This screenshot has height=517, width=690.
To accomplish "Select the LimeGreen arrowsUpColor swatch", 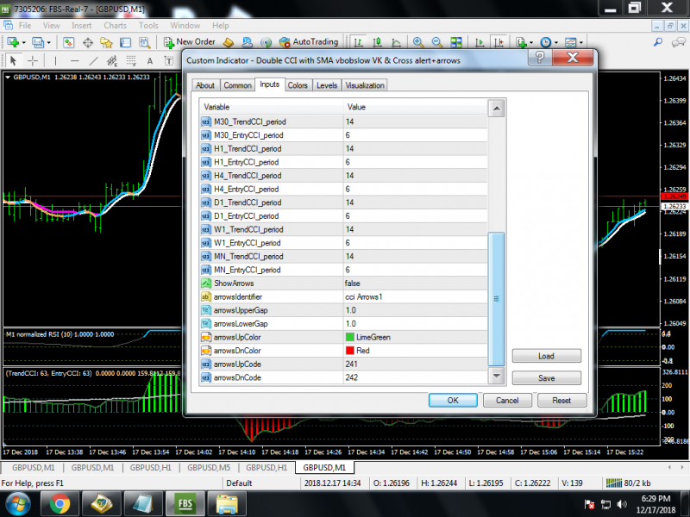I will (350, 337).
